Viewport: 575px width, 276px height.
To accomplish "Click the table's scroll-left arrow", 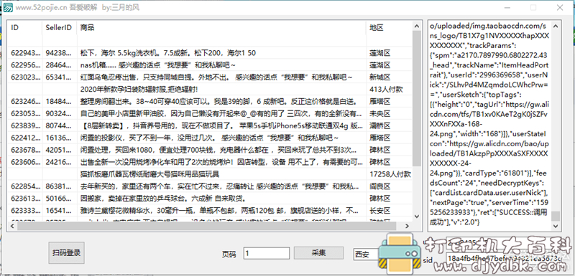I will pos(11,226).
